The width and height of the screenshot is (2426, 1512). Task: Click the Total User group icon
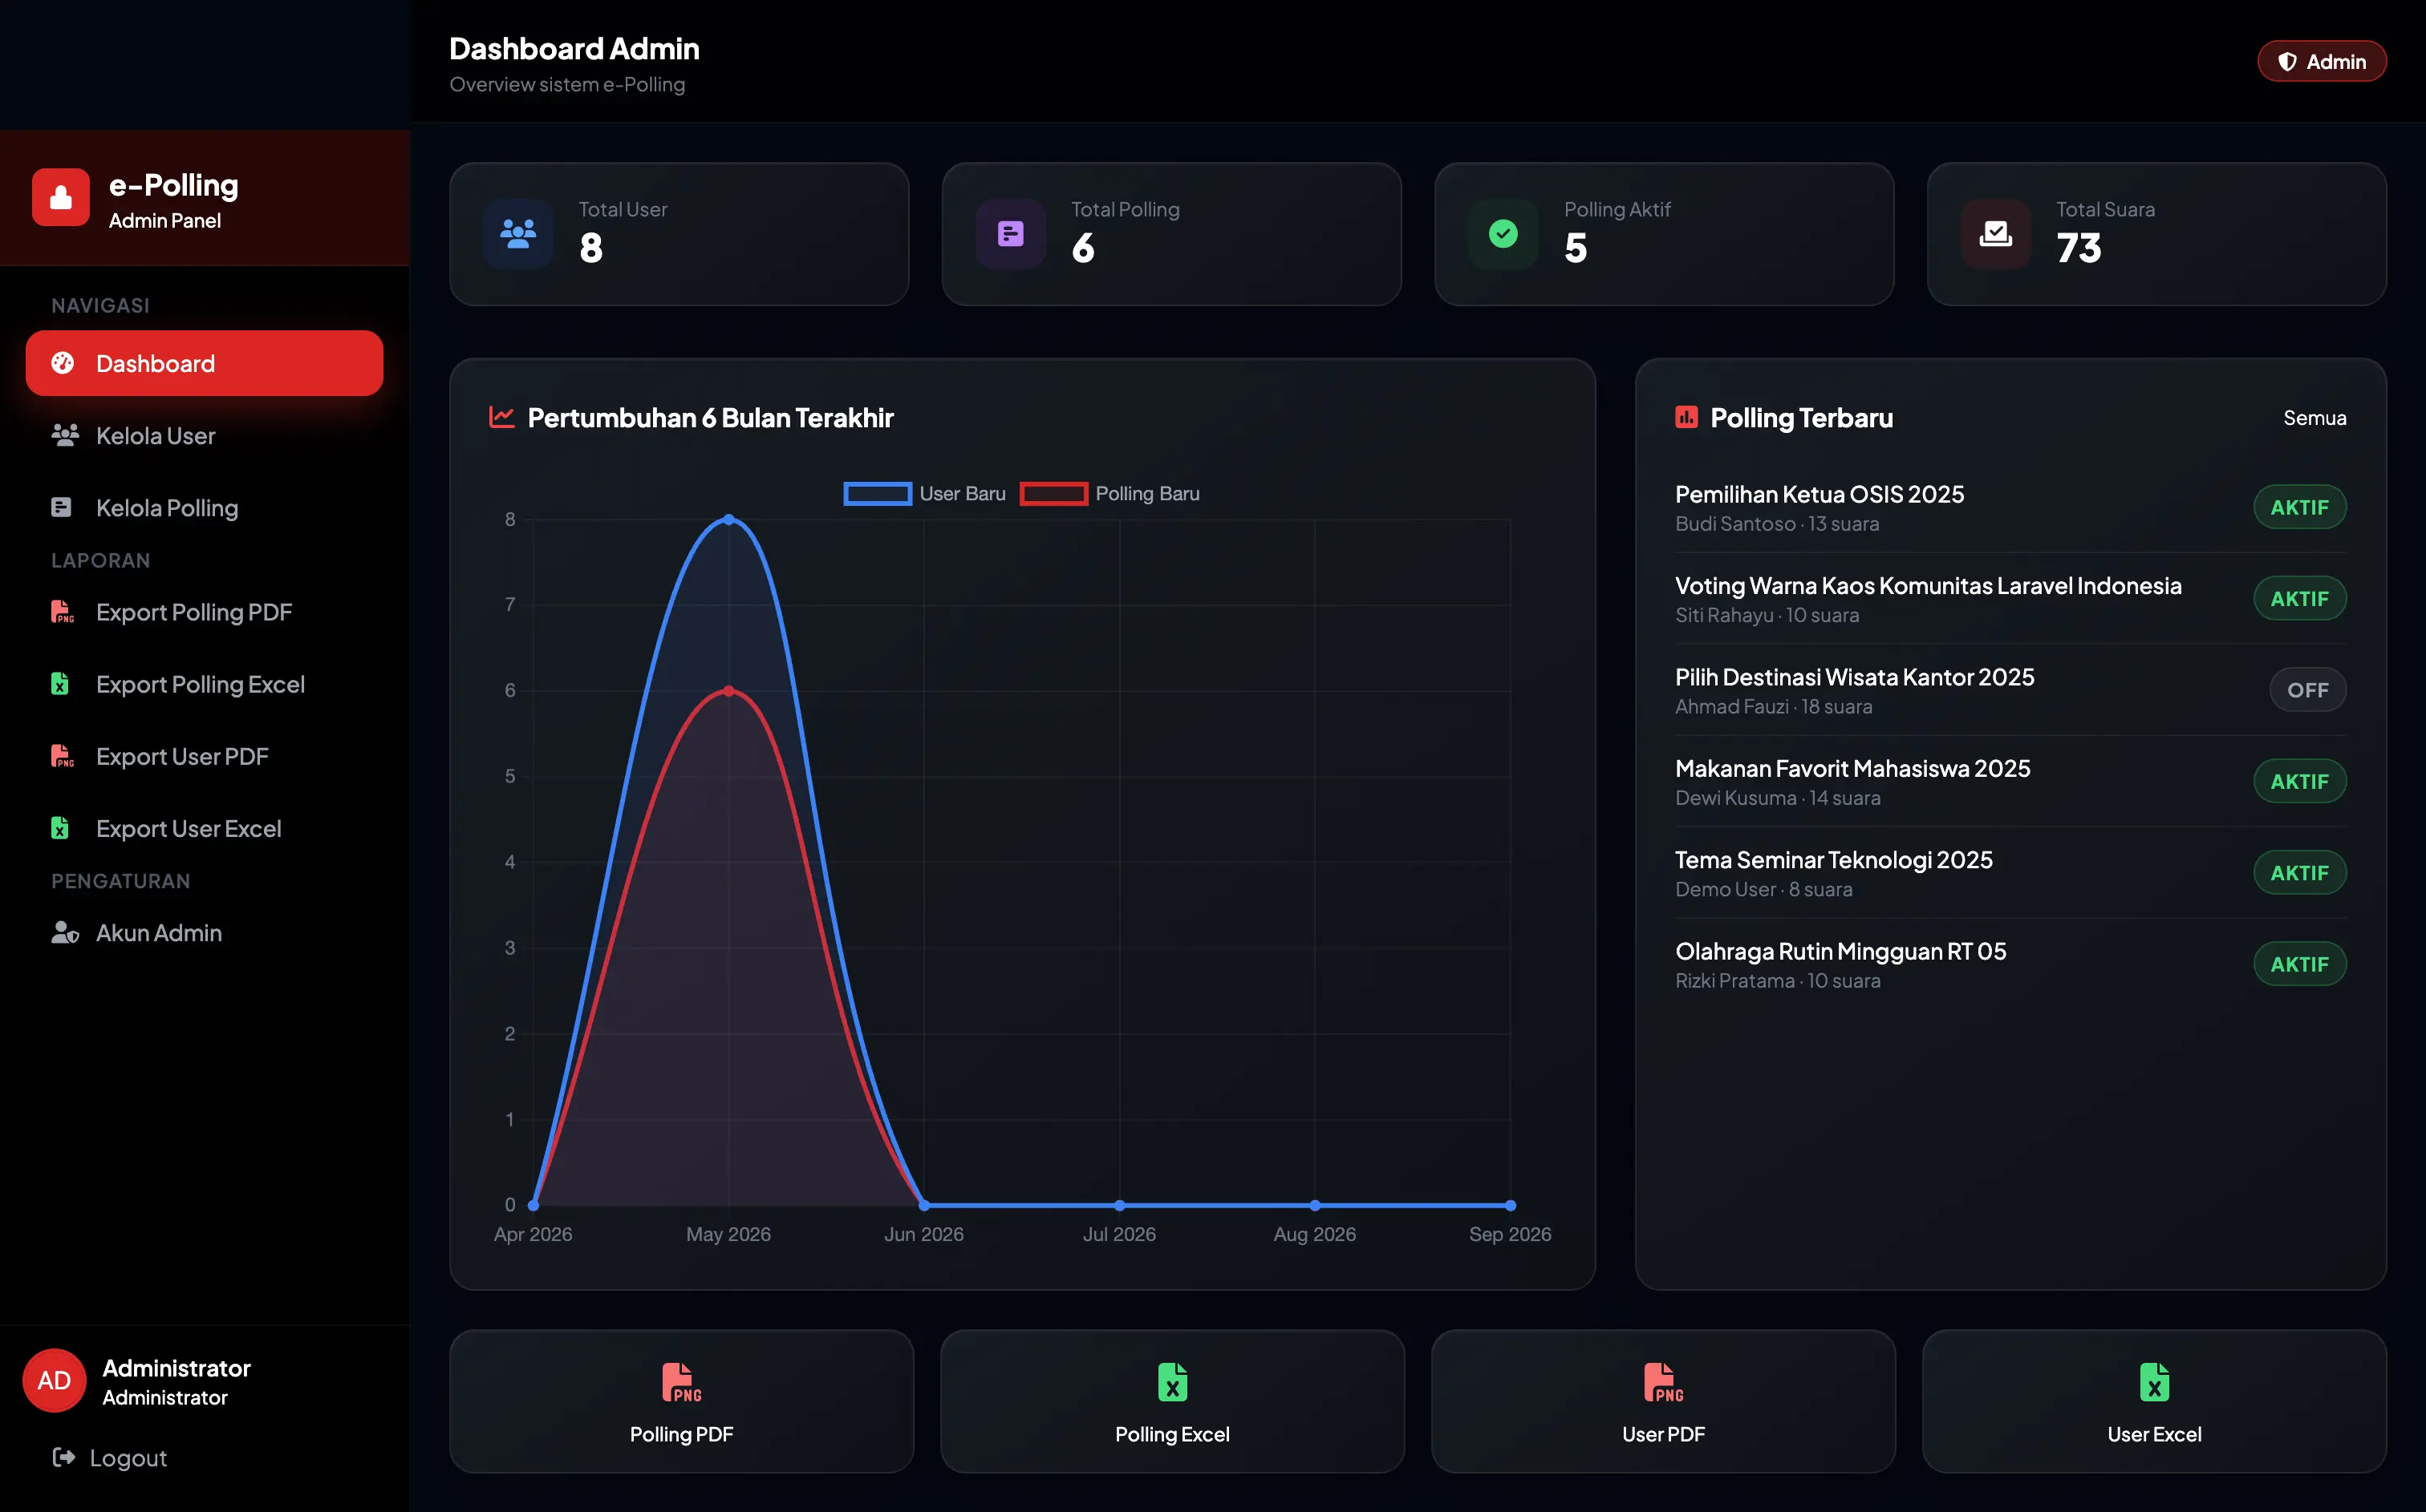518,234
